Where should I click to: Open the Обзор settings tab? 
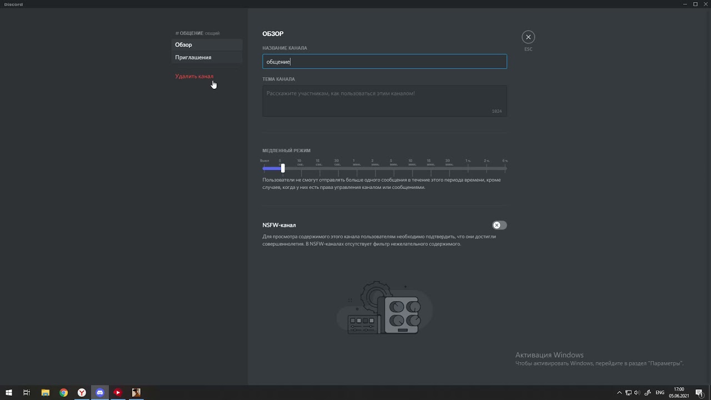coord(207,44)
